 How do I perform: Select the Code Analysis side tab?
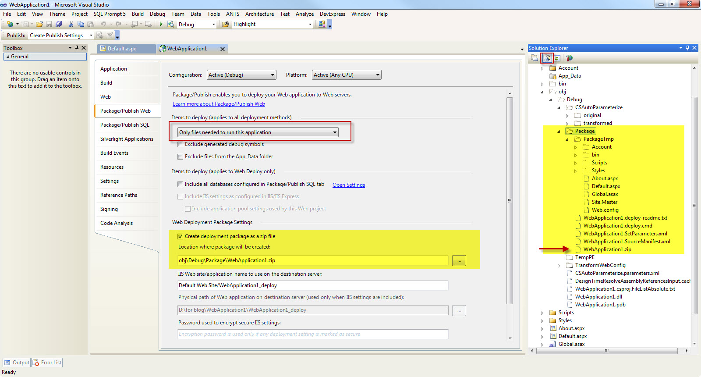tap(117, 223)
